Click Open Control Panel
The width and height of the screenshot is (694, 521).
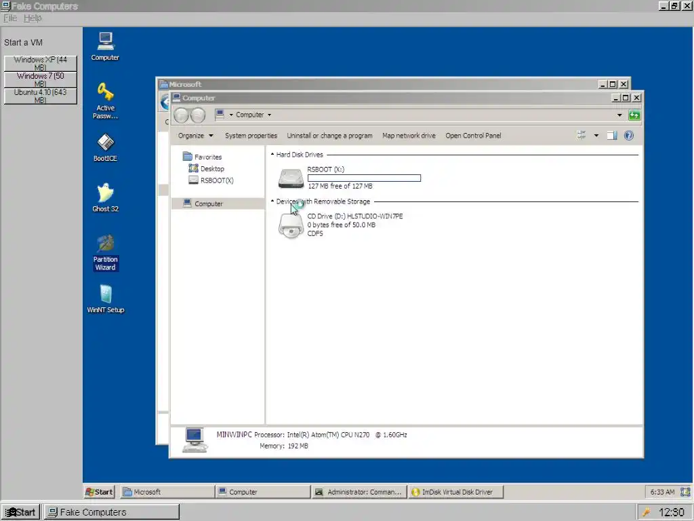click(x=473, y=136)
